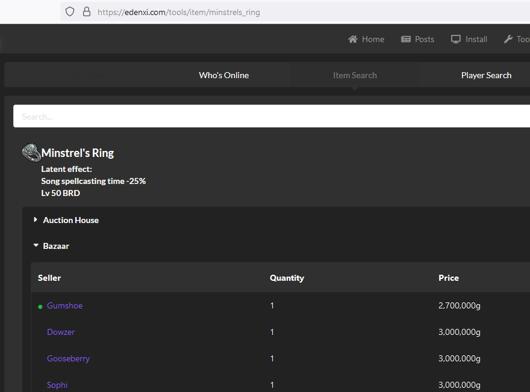View Gooseberry's bazaar listing
This screenshot has width=530, height=392.
(x=68, y=358)
